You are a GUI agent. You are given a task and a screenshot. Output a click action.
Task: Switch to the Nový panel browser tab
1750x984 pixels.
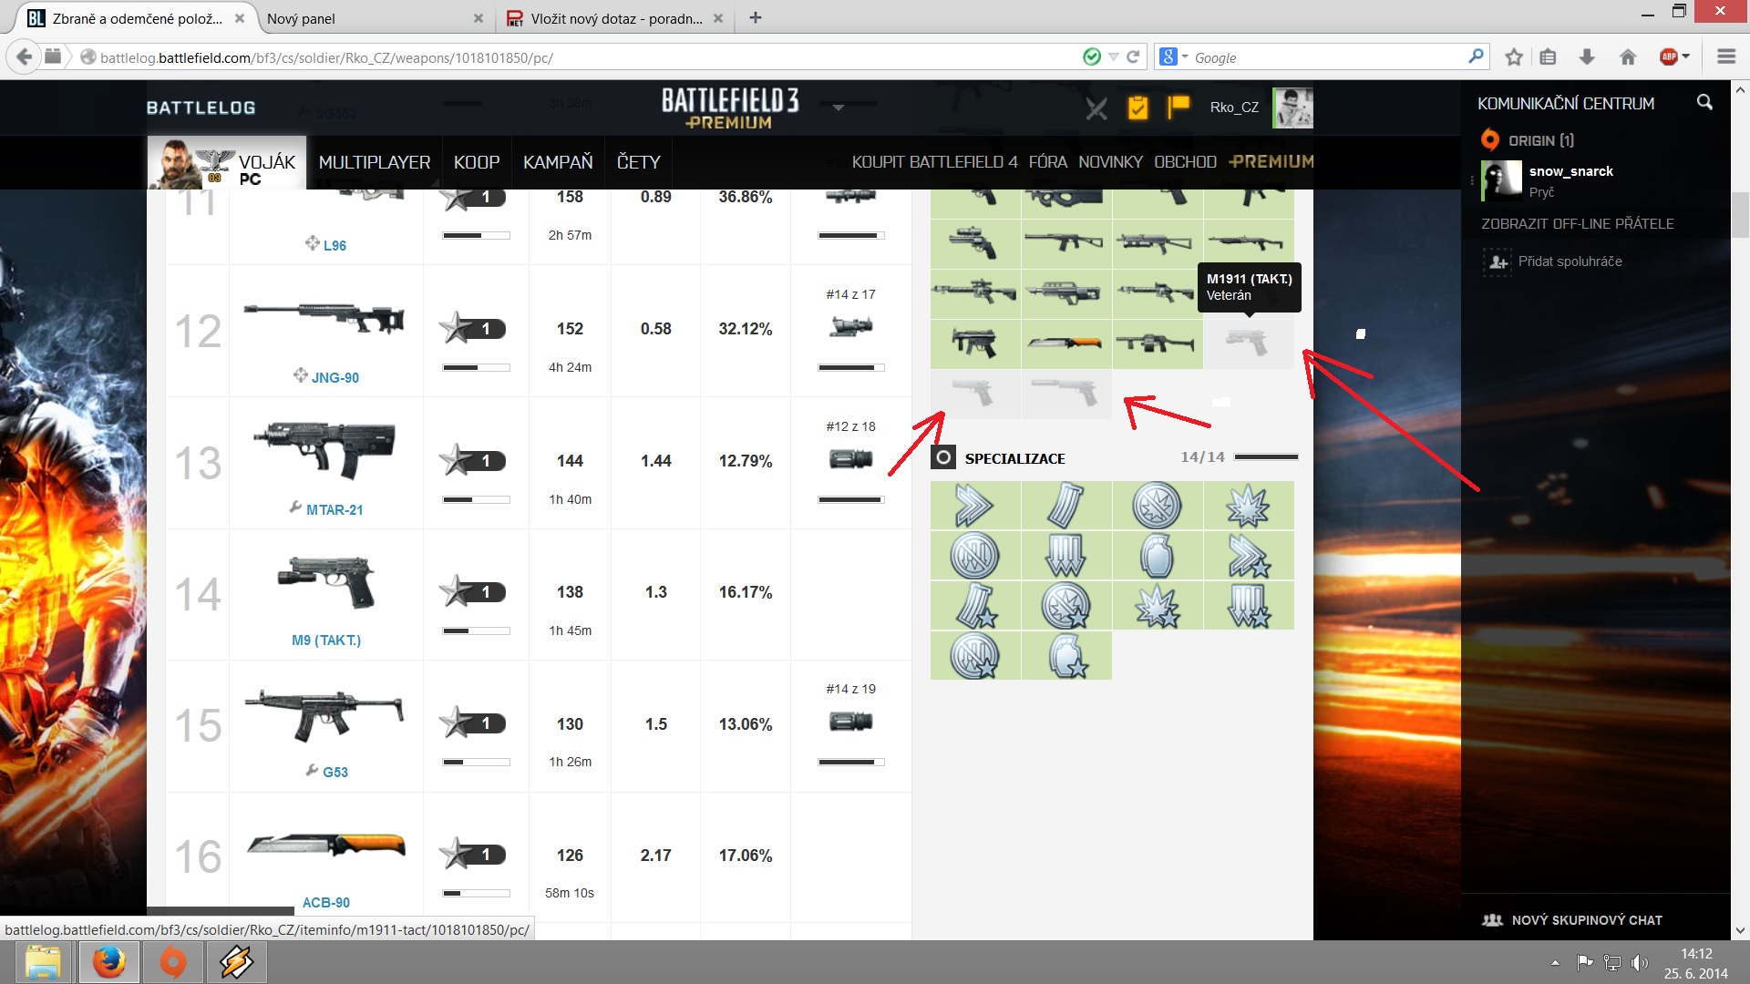point(301,18)
